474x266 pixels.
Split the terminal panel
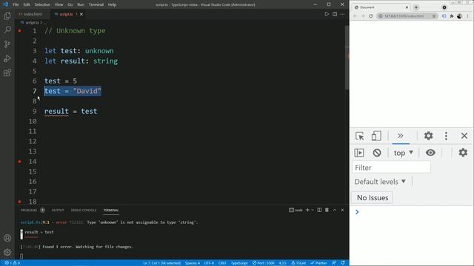(319, 210)
